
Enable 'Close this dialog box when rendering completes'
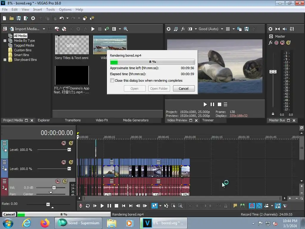(112, 81)
